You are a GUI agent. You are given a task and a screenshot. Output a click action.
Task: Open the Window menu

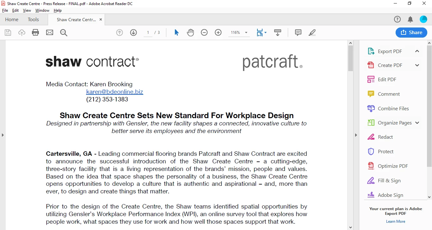point(42,10)
